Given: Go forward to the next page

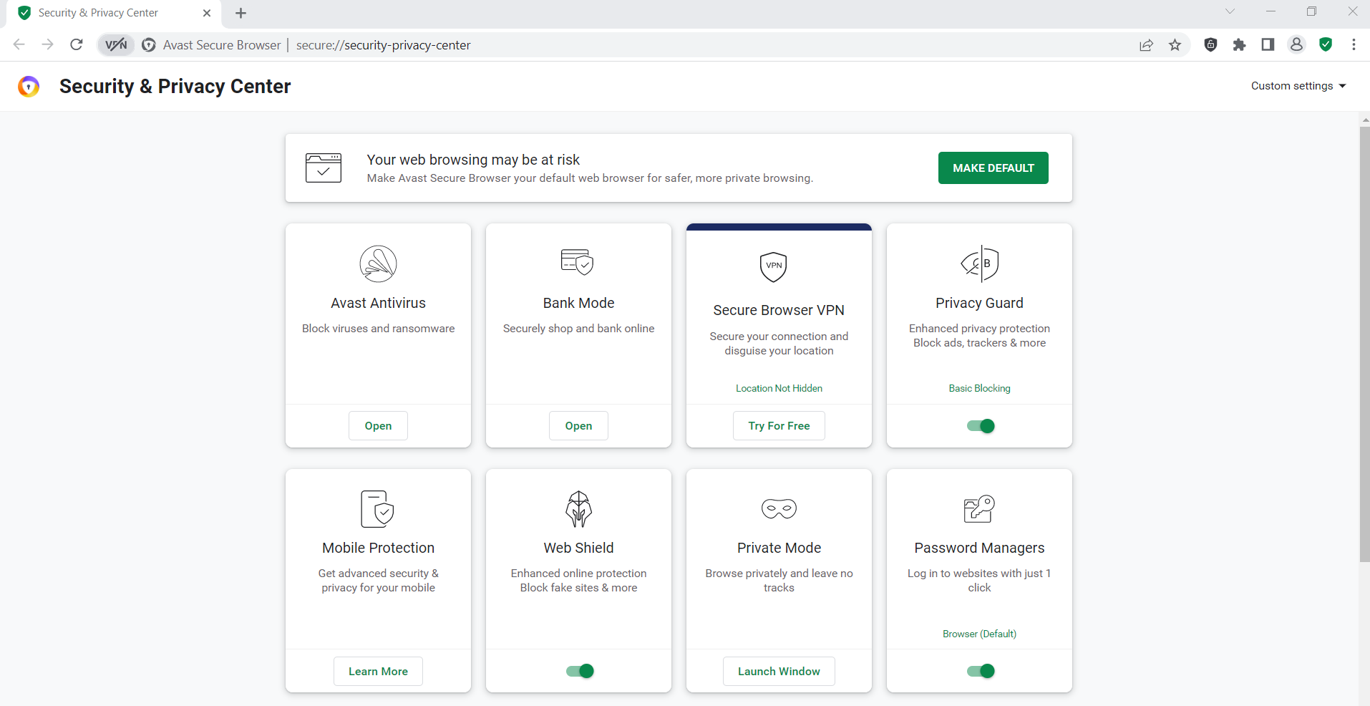Looking at the screenshot, I should point(47,44).
